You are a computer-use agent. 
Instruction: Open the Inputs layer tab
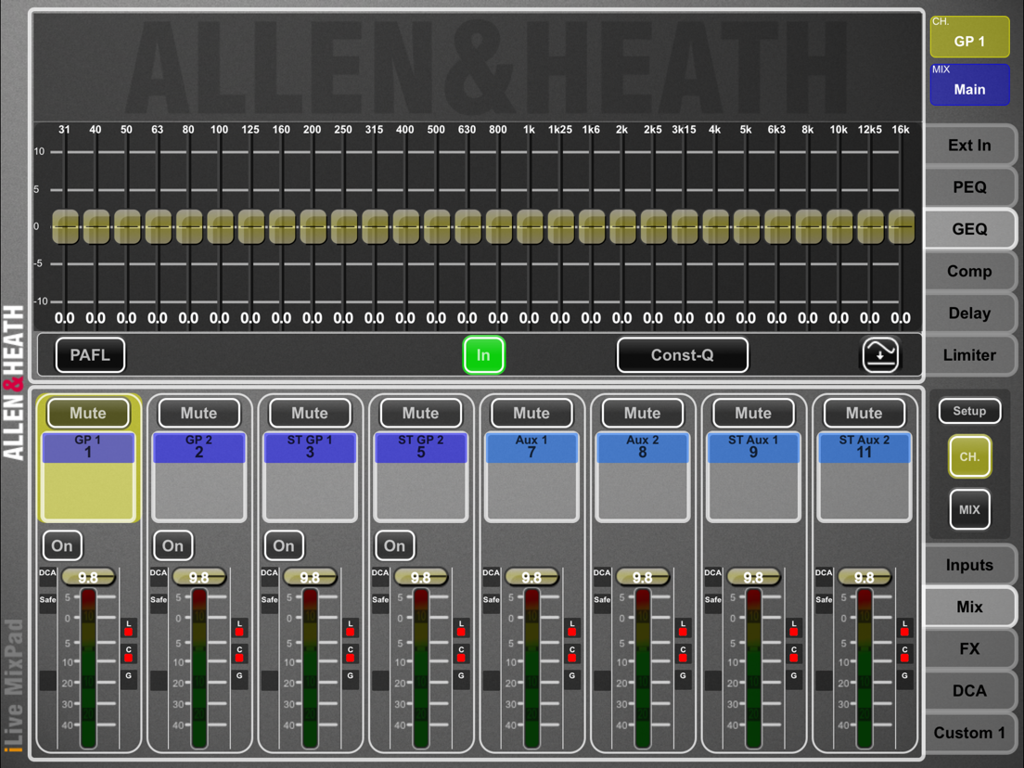tap(970, 565)
